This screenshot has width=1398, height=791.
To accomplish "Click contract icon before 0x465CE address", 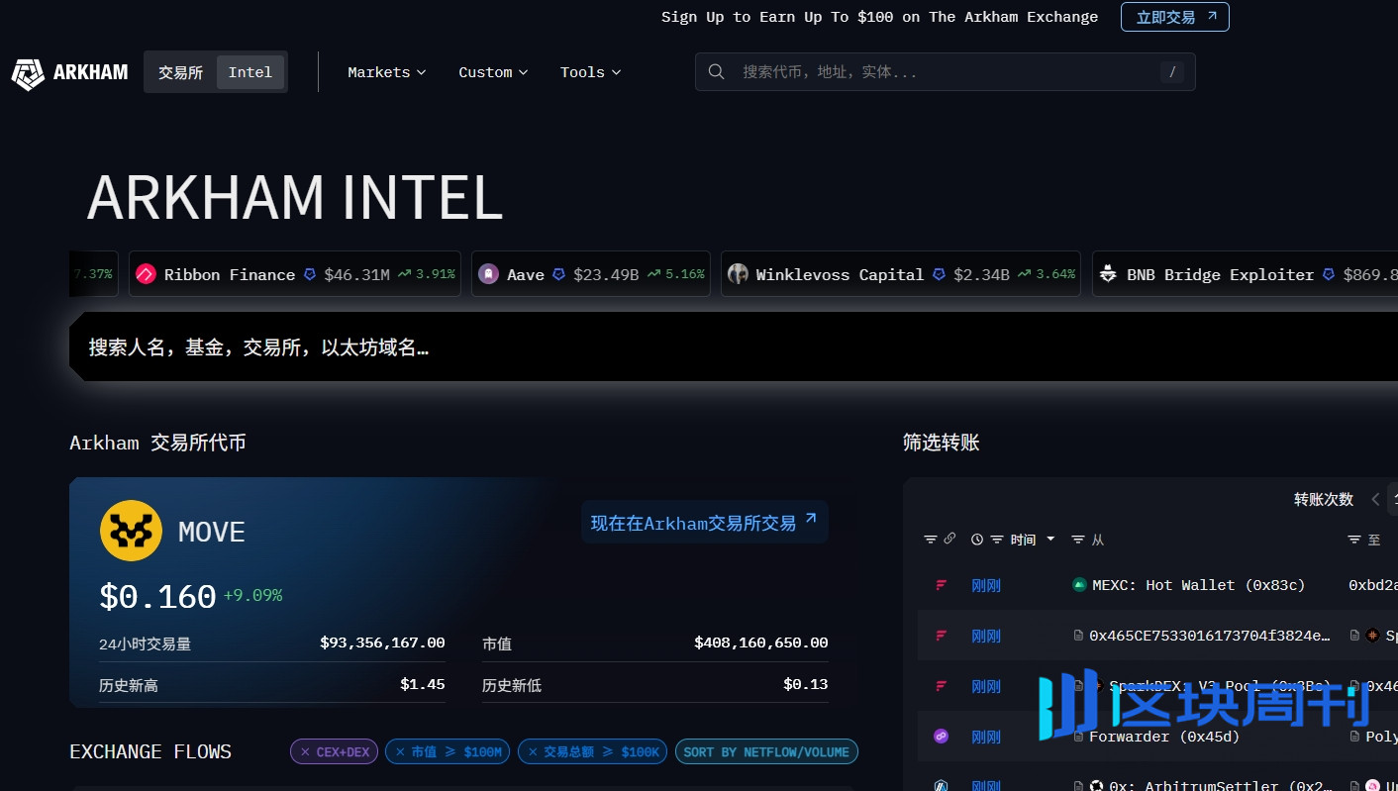I will pyautogui.click(x=1079, y=636).
